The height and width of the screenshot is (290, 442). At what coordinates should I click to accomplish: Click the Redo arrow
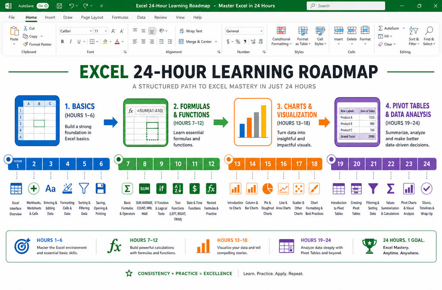pyautogui.click(x=85, y=6)
